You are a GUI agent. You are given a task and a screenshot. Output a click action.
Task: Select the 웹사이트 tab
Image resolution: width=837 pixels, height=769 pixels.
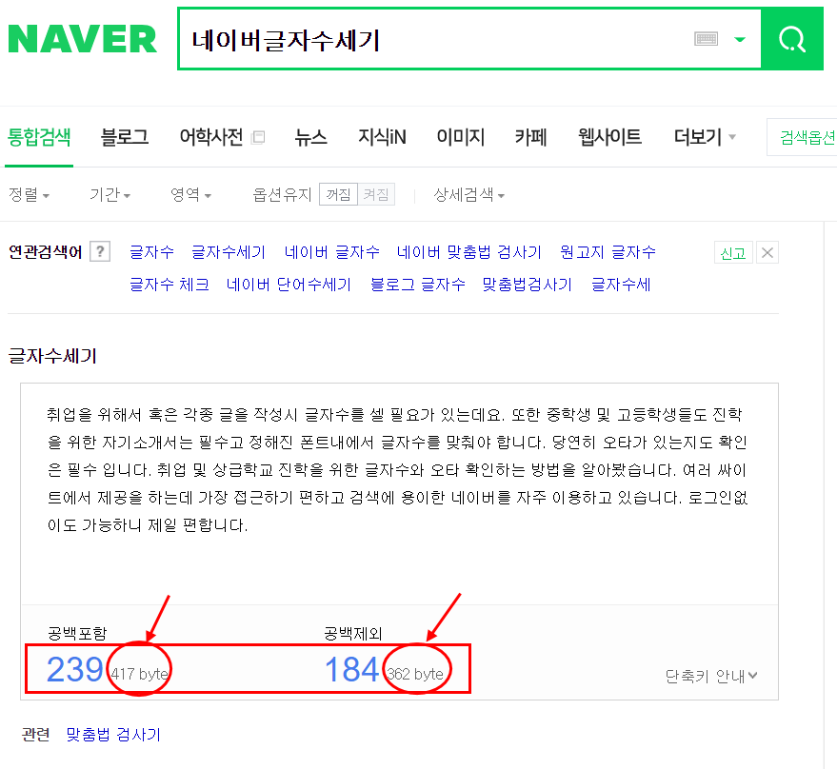[x=609, y=137]
